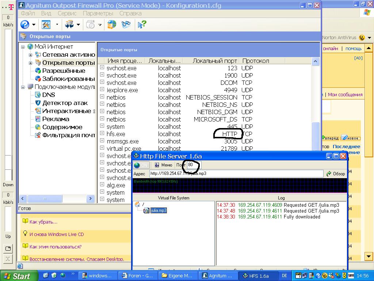The width and height of the screenshot is (374, 281).
Task: Click the hammer-and-wrench settings toolbar icon
Action: point(46,25)
